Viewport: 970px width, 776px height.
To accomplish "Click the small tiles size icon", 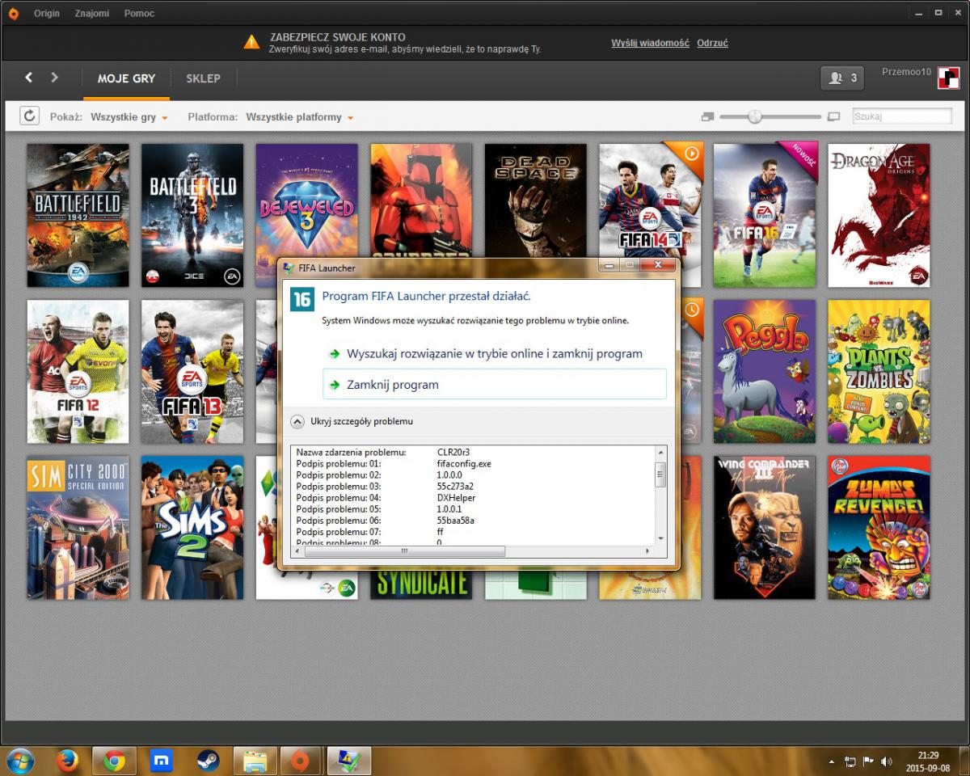I will (708, 117).
